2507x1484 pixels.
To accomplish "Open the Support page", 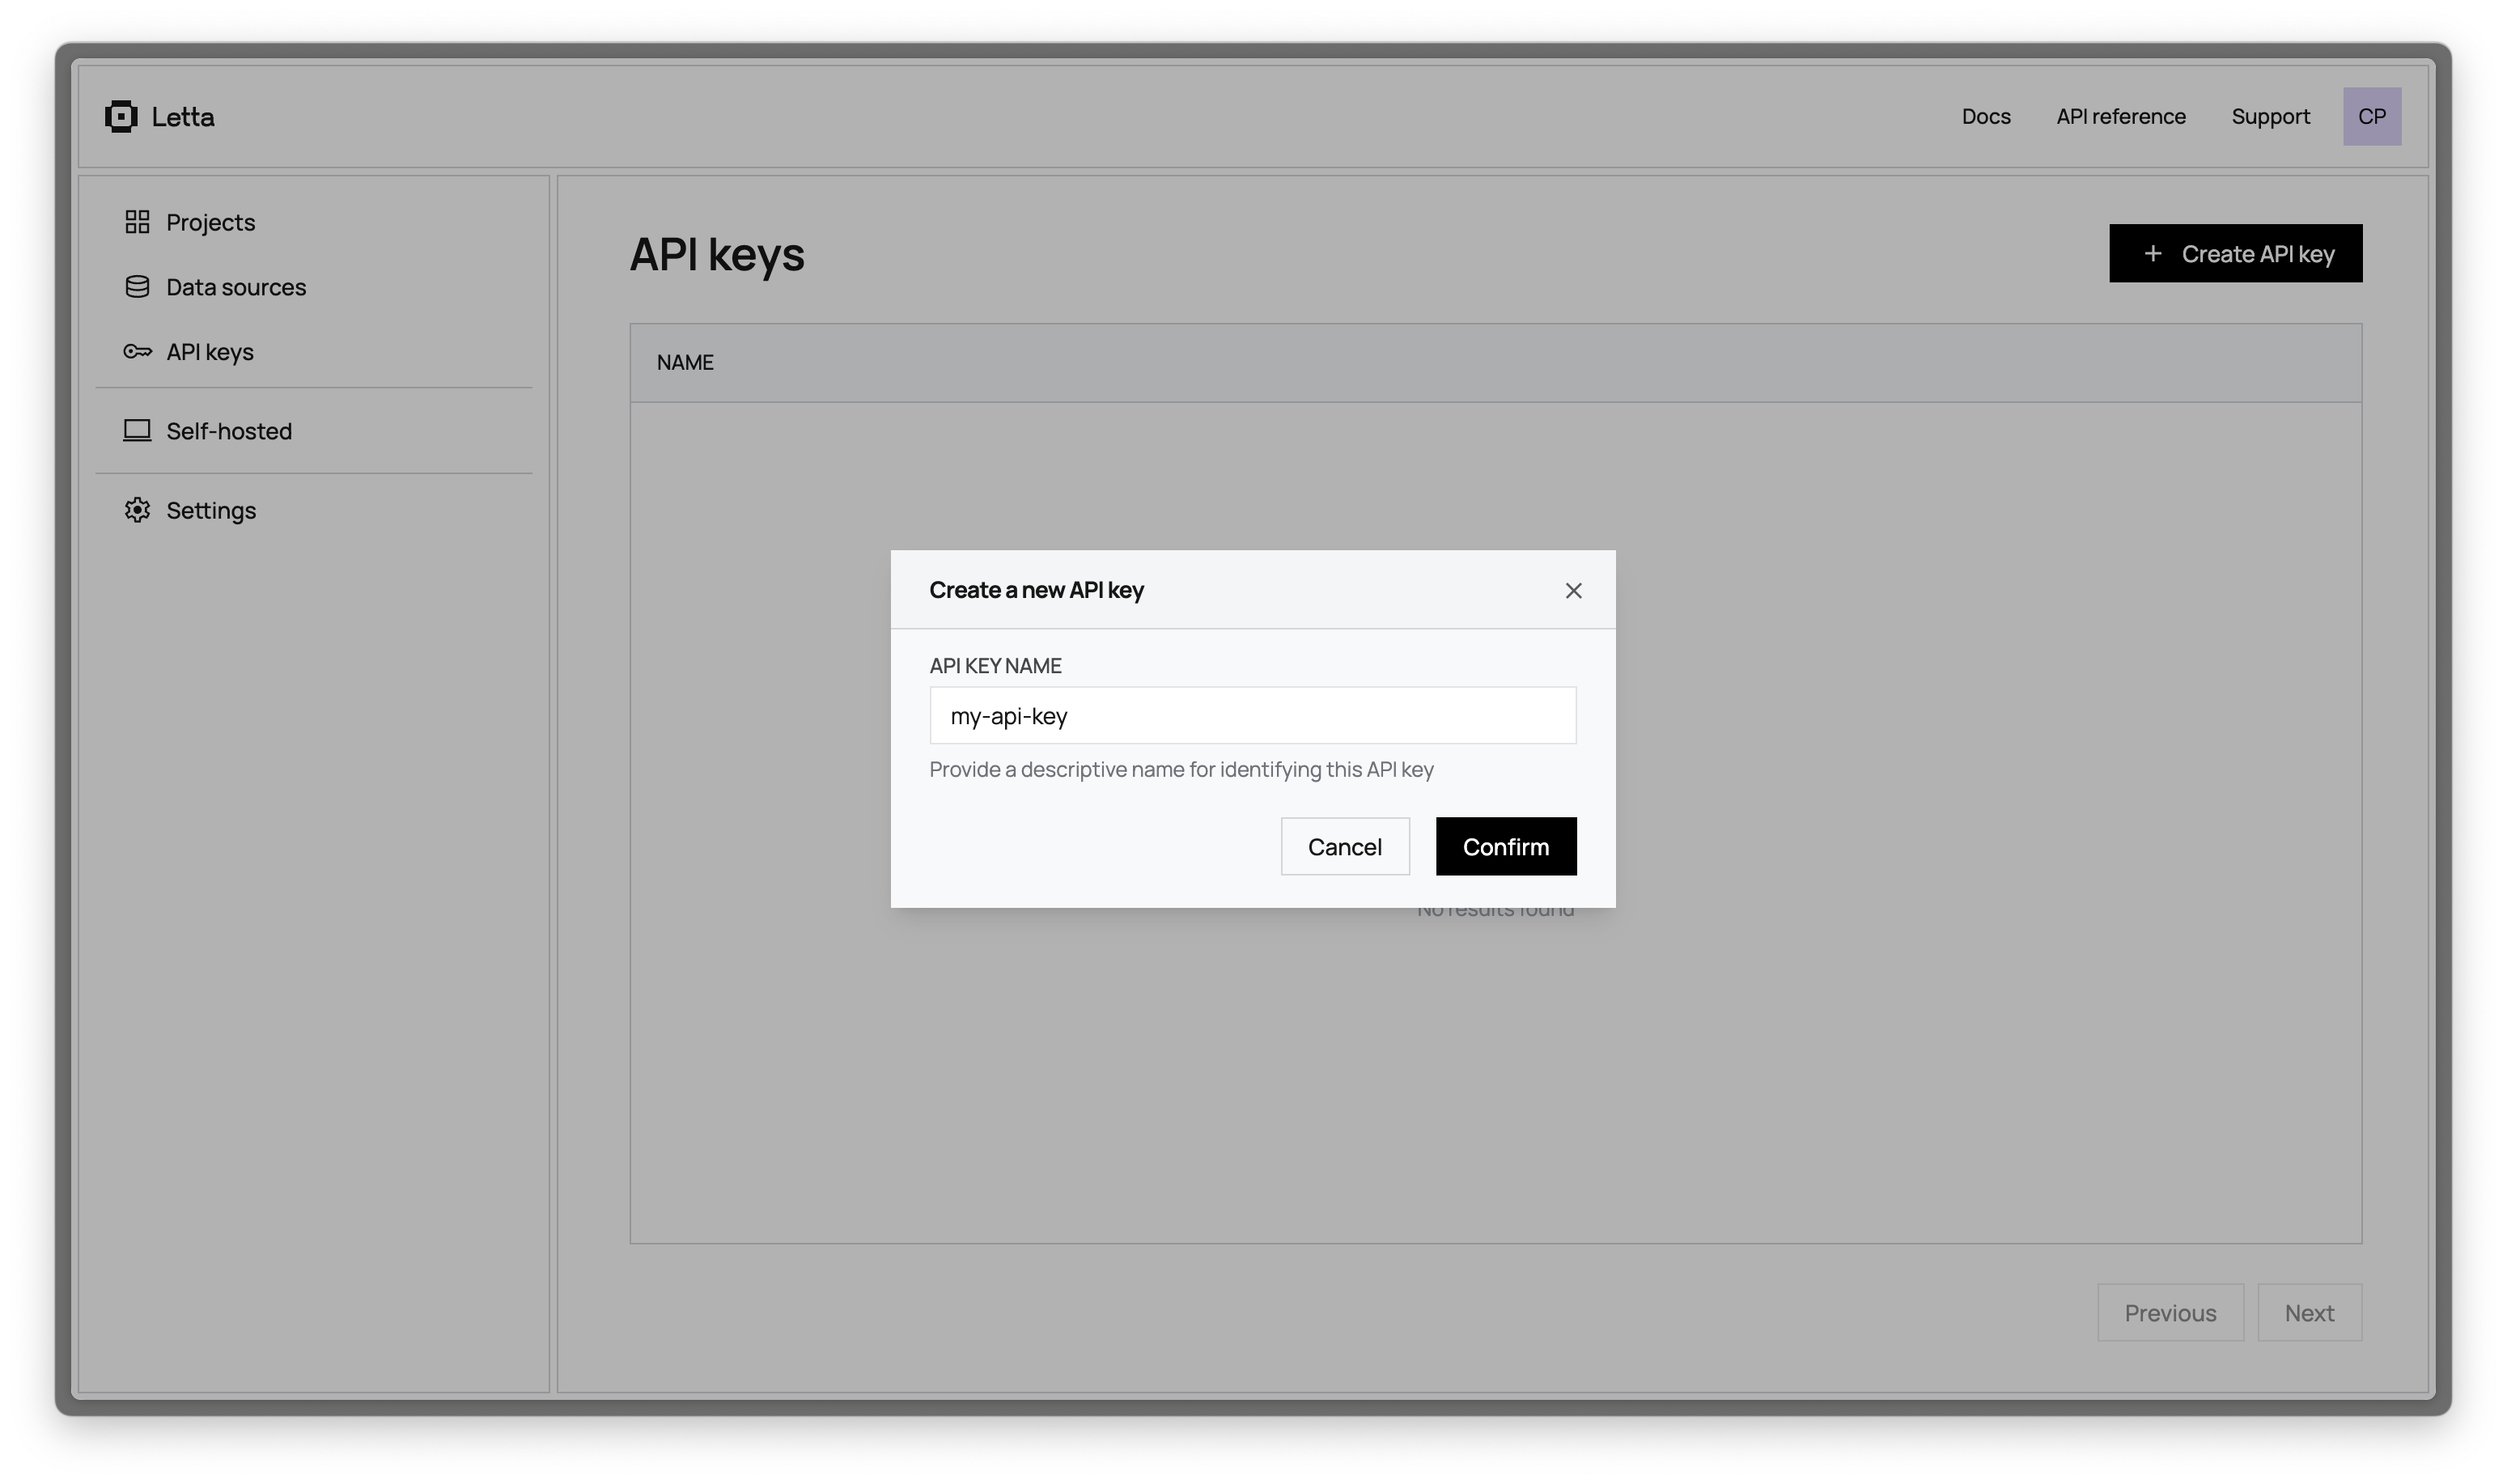I will pos(2270,116).
